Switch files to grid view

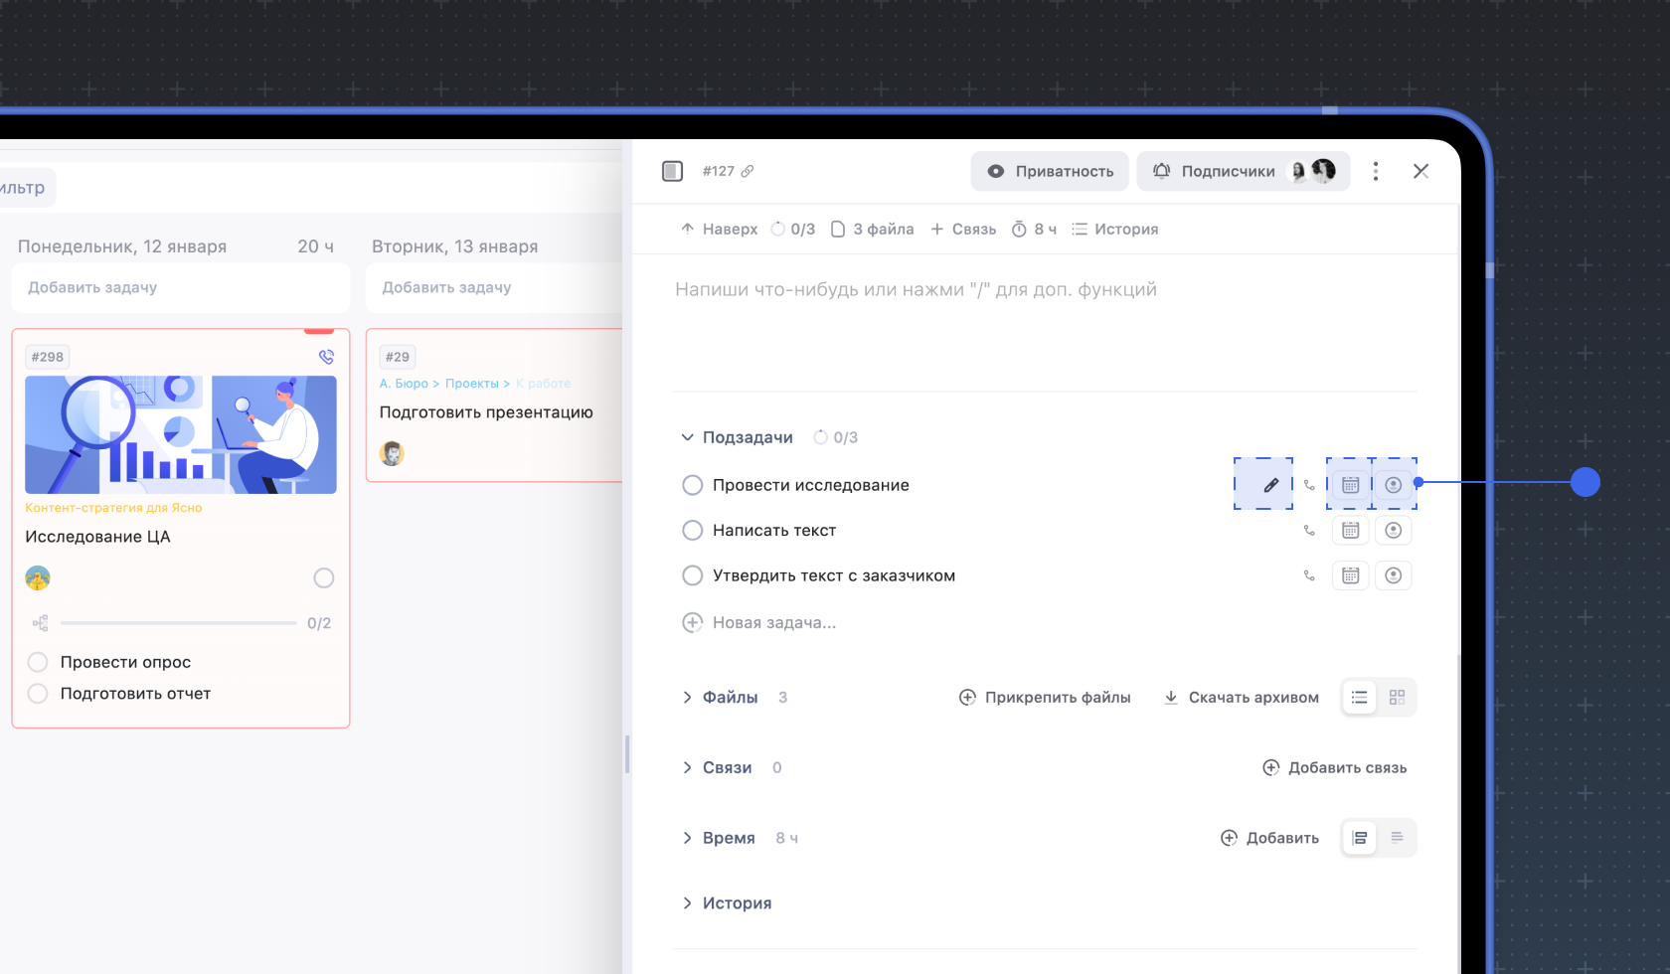tap(1397, 698)
